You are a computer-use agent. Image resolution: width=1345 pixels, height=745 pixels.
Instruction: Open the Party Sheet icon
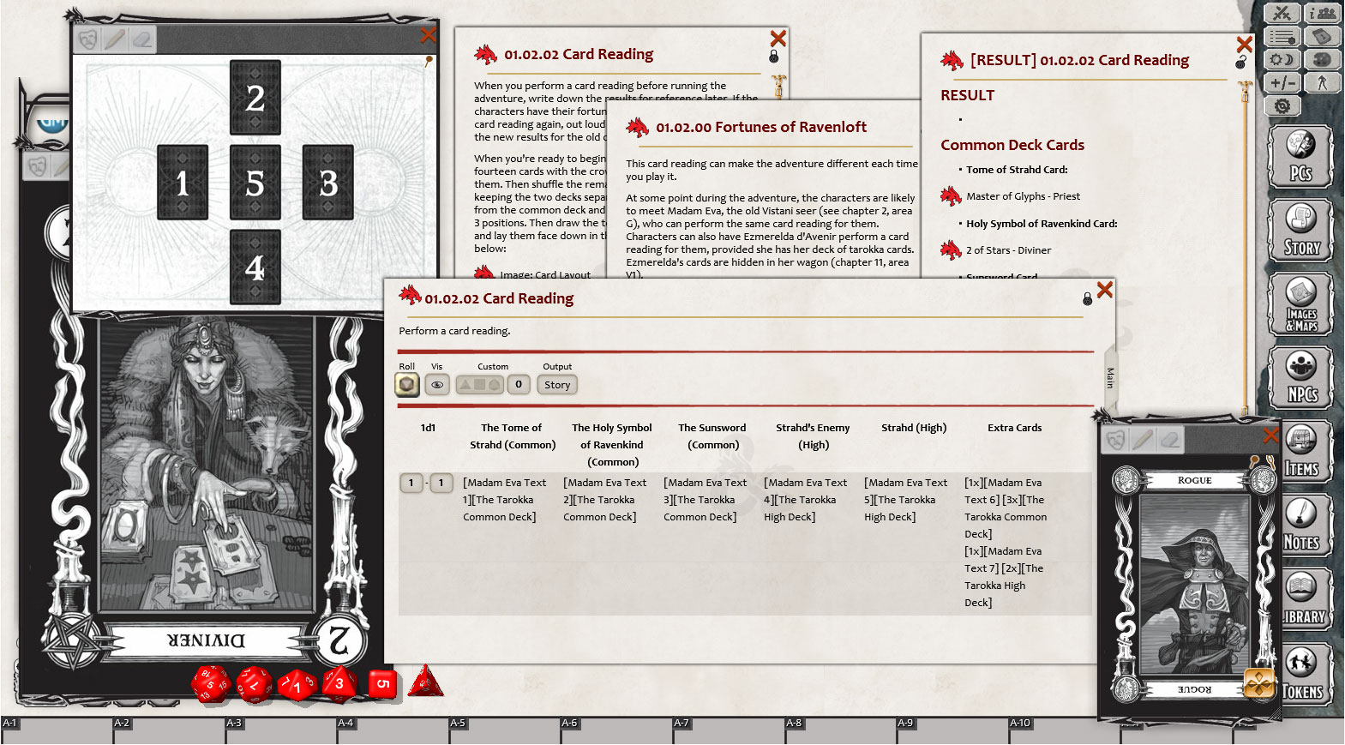click(1323, 13)
